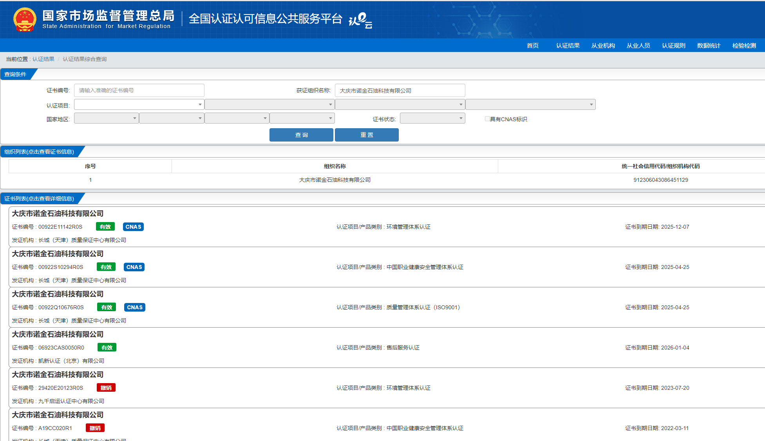Click expiry date 2025-12-07
Screen dimensions: 765x441
[x=675, y=227]
